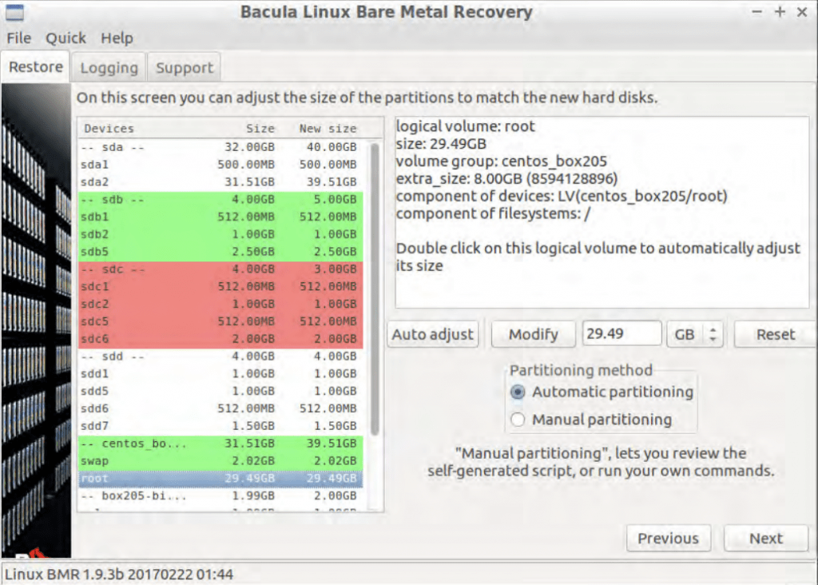Screen dimensions: 818x585
Task: Switch to the Logging tab
Action: tap(109, 68)
